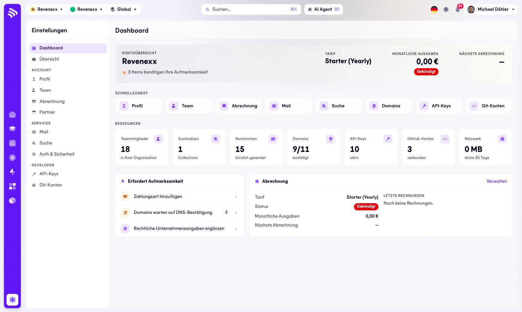Click the API-Keys resource card key icon

click(x=388, y=139)
